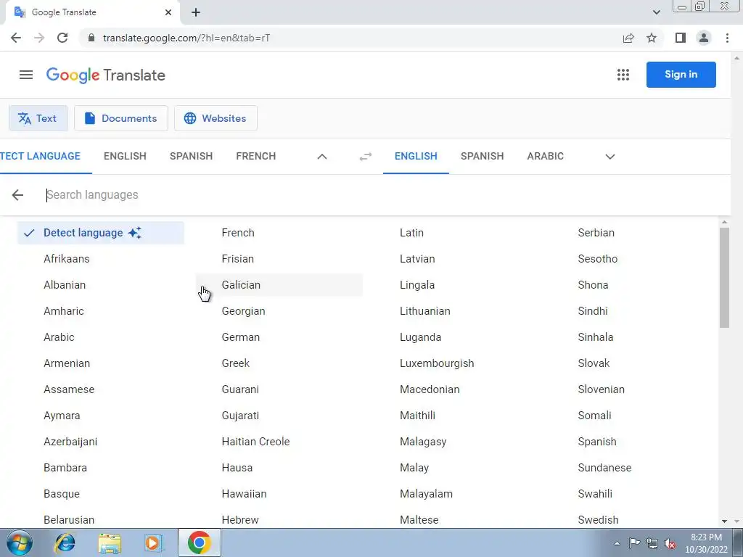The image size is (743, 557).
Task: Switch to Websites translation mode
Action: (215, 118)
